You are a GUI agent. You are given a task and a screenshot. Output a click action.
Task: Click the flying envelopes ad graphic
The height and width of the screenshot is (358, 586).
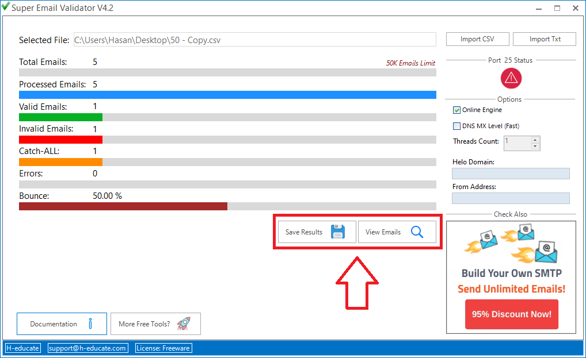point(511,244)
